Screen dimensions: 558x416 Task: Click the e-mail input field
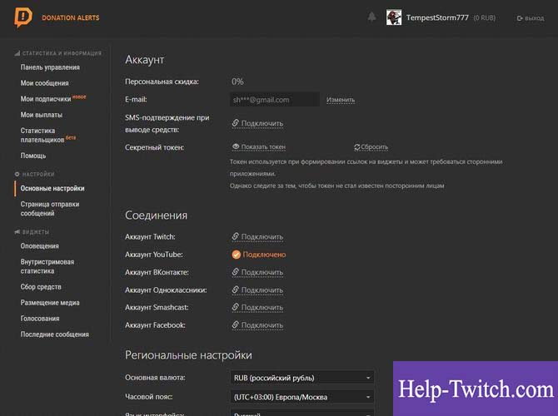tap(275, 100)
